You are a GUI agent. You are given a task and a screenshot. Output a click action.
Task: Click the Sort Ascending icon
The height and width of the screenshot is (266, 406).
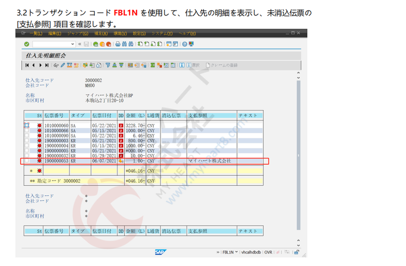[114, 65]
